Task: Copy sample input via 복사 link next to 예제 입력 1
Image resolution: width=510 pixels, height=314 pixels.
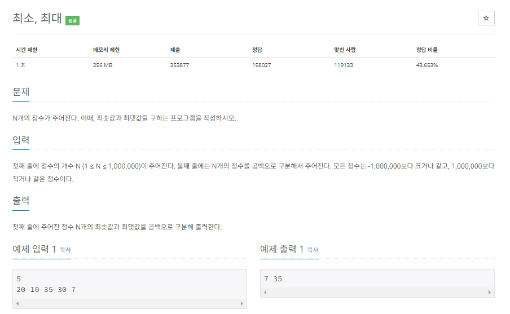Action: 65,250
